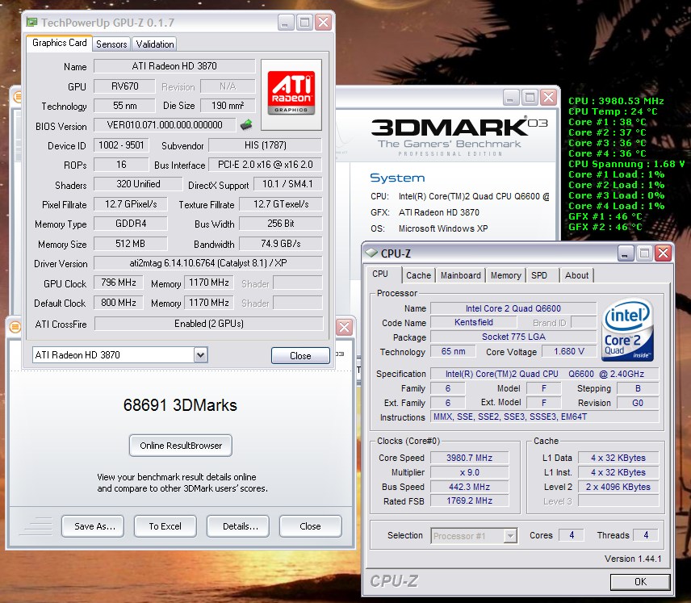This screenshot has height=603, width=691.
Task: Click the Bus Speed value 442.3 MHz
Action: point(469,487)
